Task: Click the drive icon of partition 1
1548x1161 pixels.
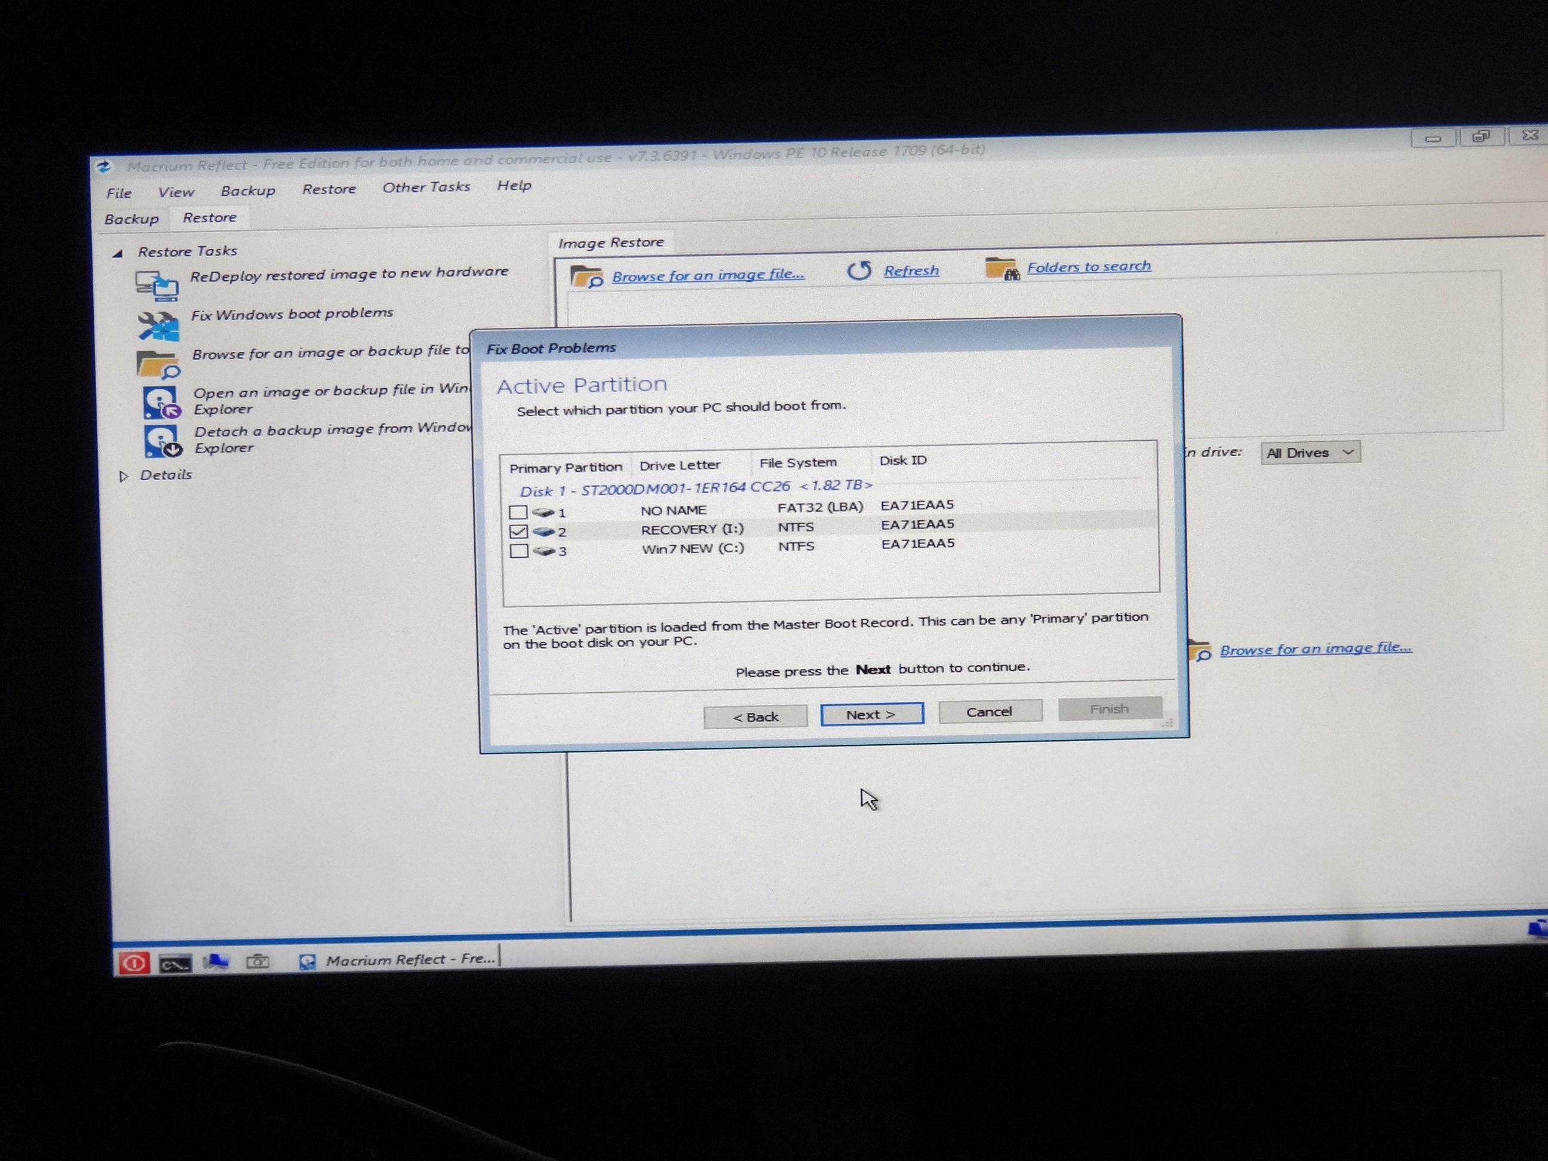Action: [543, 512]
